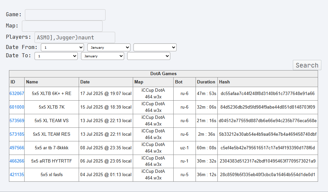This screenshot has width=328, height=192.
Task: Click date 13 Jul 2025 @ 22:11 local
Action: pos(106,134)
